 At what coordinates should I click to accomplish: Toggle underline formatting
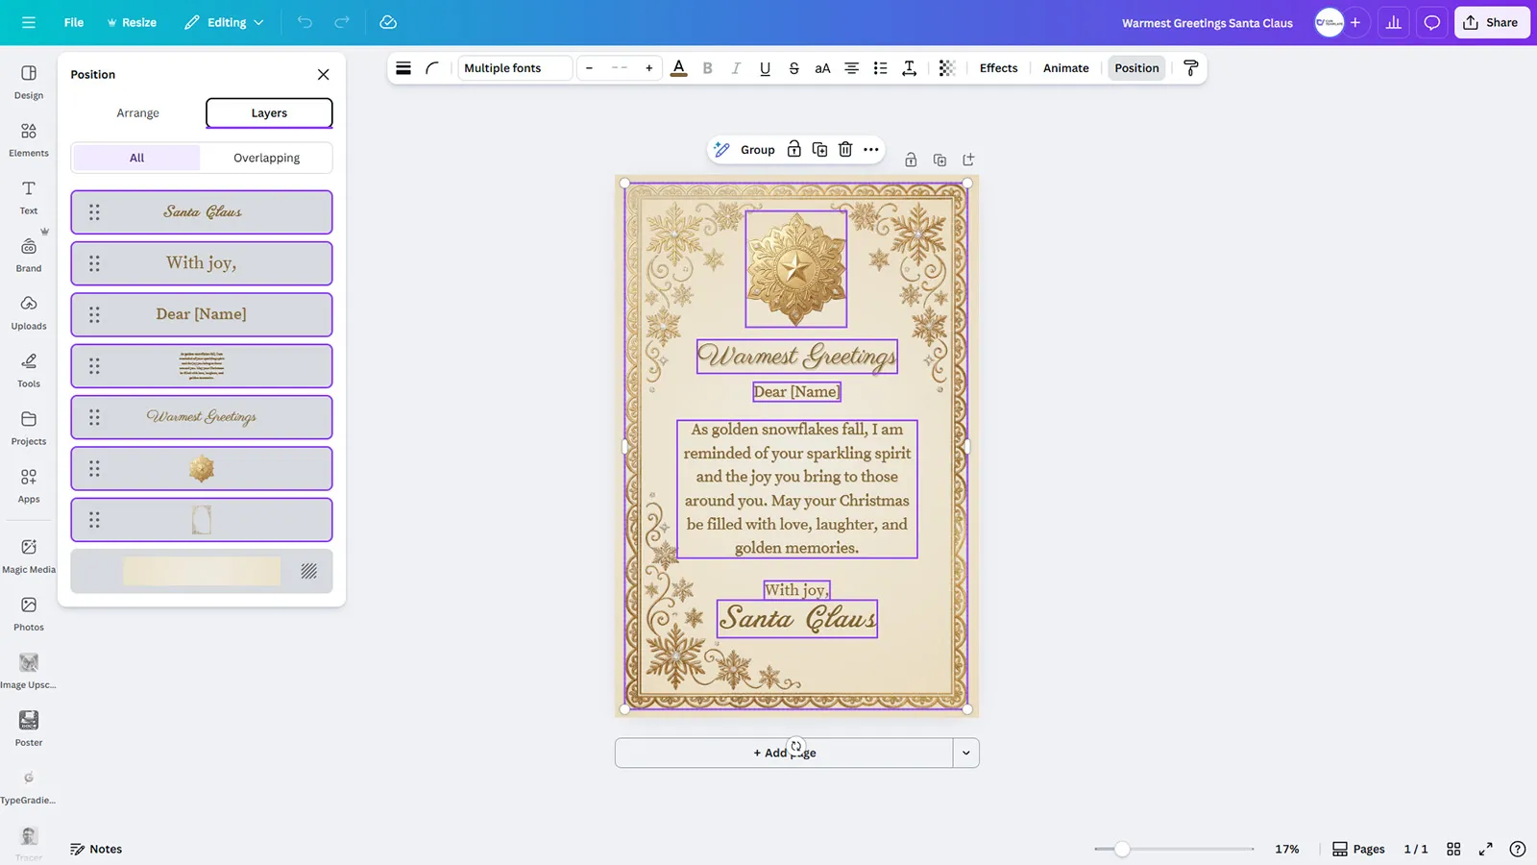click(765, 68)
